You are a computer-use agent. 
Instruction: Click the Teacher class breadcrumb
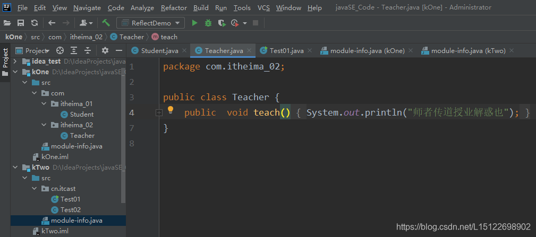pyautogui.click(x=127, y=37)
